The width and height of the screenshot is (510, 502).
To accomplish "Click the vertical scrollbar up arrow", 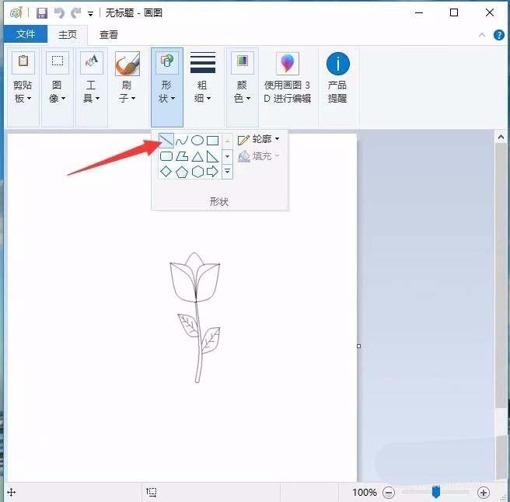I will 501,138.
